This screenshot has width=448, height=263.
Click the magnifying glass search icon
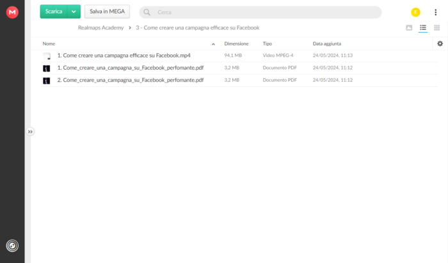(x=147, y=12)
